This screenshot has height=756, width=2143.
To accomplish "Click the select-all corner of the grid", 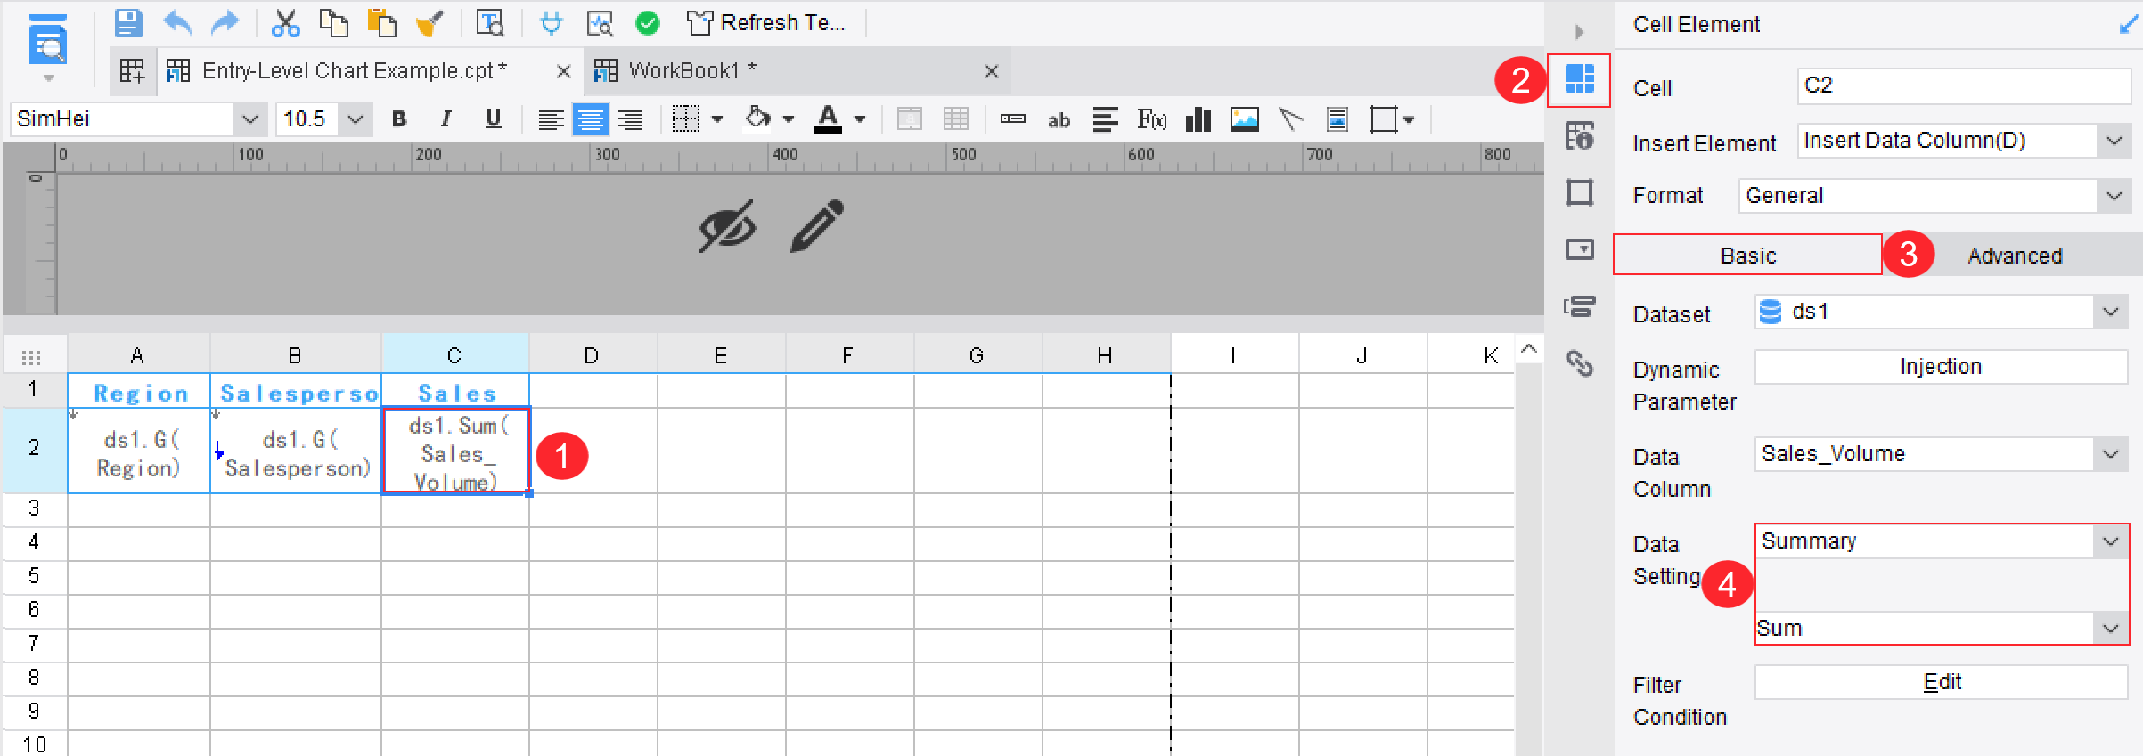I will pos(32,356).
